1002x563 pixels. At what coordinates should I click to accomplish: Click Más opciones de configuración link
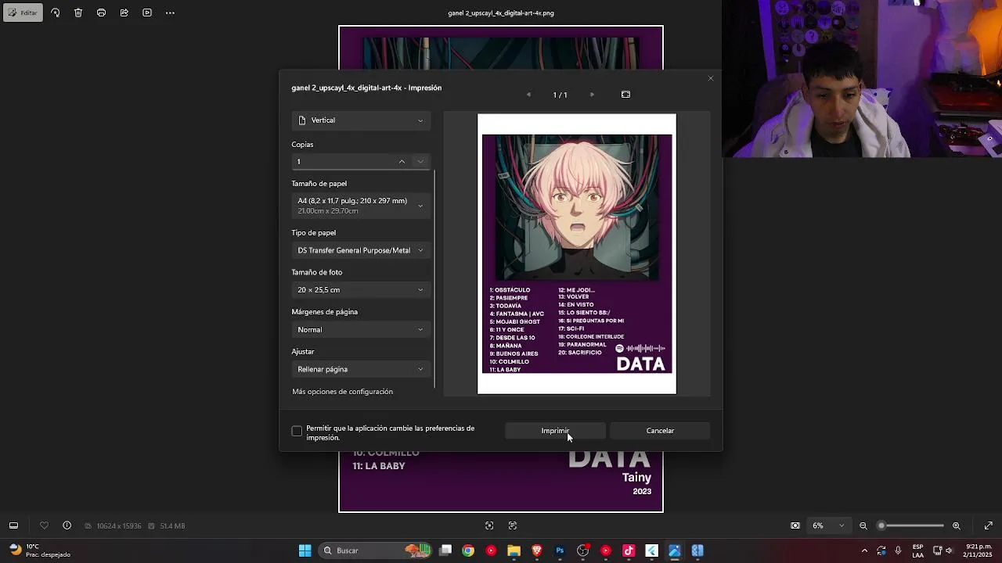[342, 392]
